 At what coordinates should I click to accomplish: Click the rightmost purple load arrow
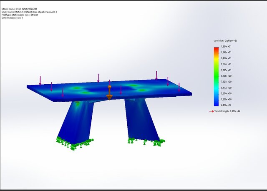click(x=179, y=87)
